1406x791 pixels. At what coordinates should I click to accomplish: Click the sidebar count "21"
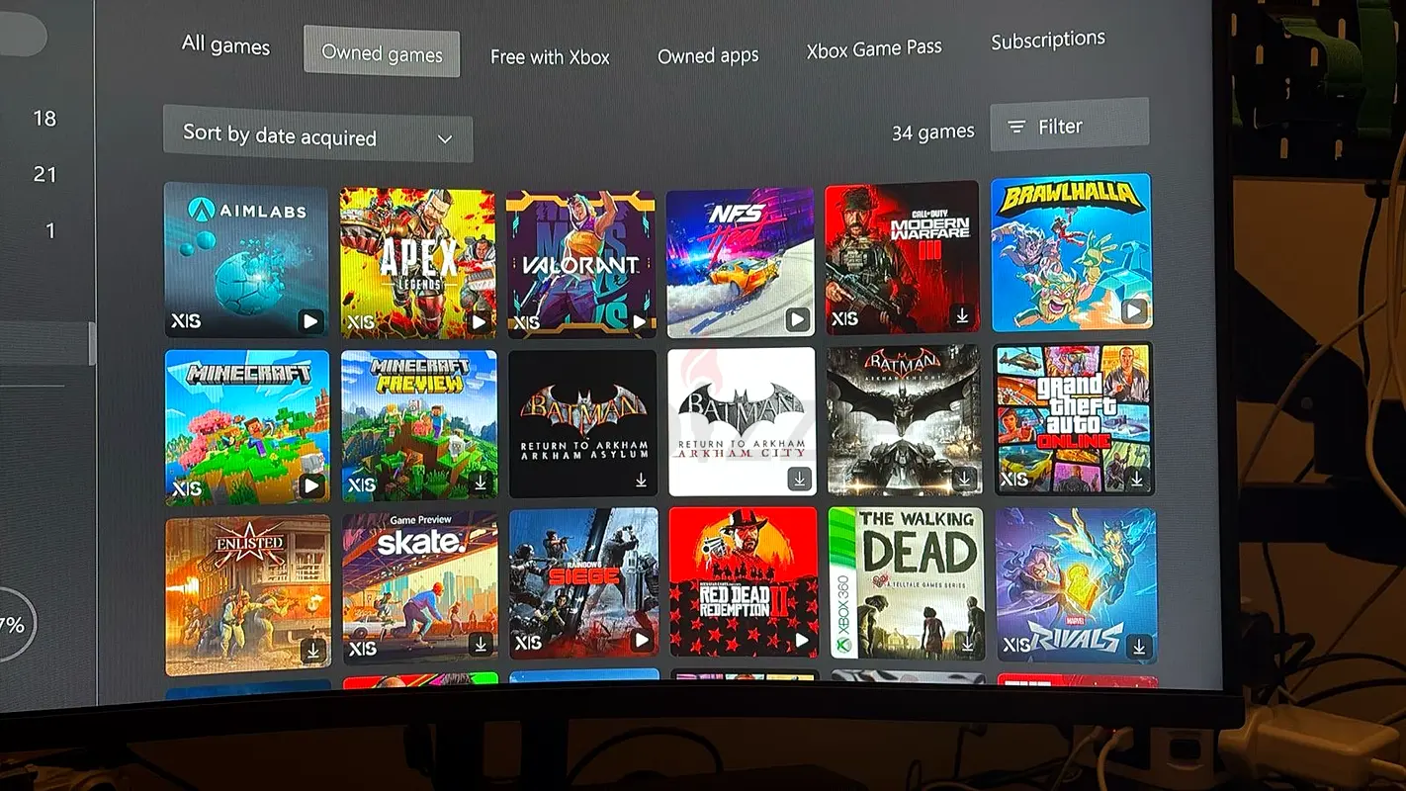[x=44, y=175]
